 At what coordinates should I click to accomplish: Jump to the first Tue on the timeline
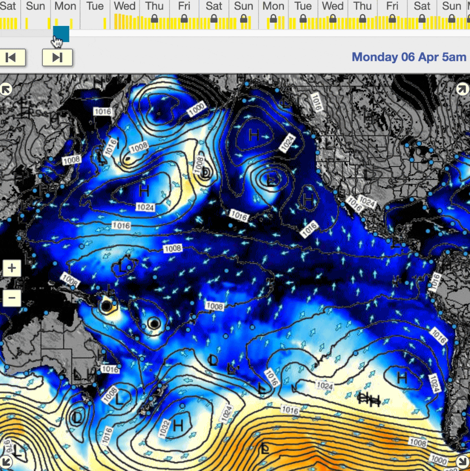pyautogui.click(x=95, y=7)
